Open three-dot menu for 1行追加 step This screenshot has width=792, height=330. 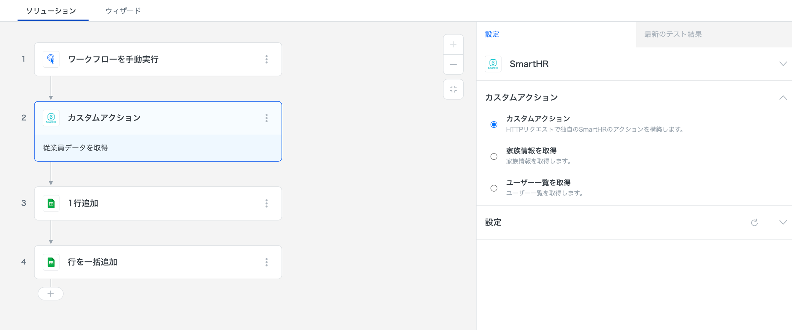(x=266, y=204)
